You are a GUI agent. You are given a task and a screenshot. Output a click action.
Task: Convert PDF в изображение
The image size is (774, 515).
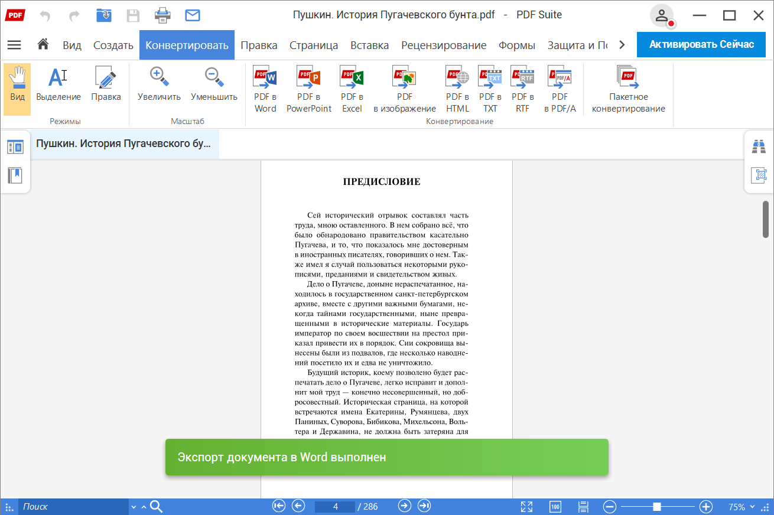click(x=405, y=90)
